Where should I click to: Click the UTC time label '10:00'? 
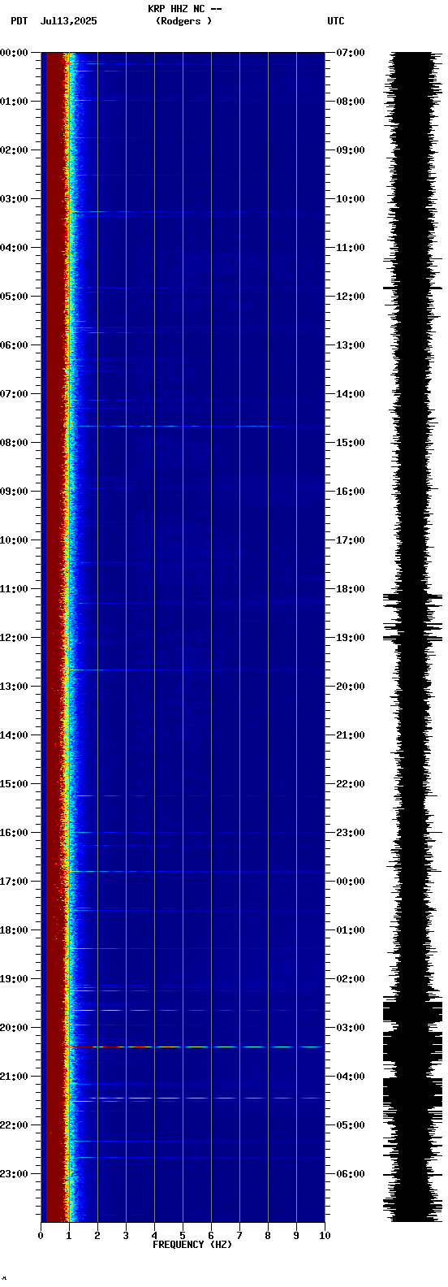351,199
